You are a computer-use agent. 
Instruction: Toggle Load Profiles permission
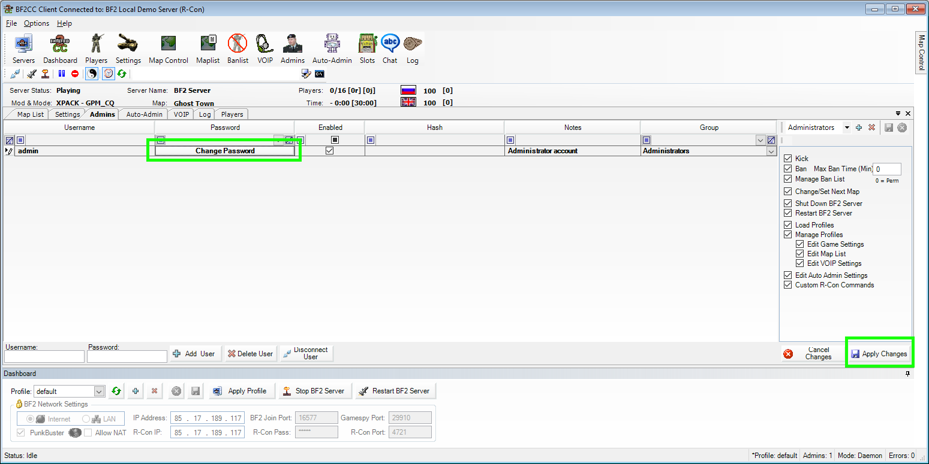[x=788, y=225]
